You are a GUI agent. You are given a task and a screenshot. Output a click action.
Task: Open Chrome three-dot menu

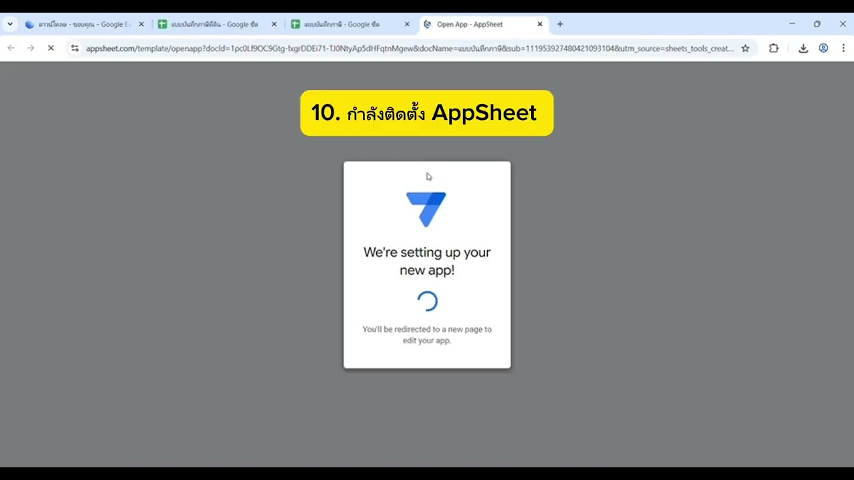tap(843, 48)
